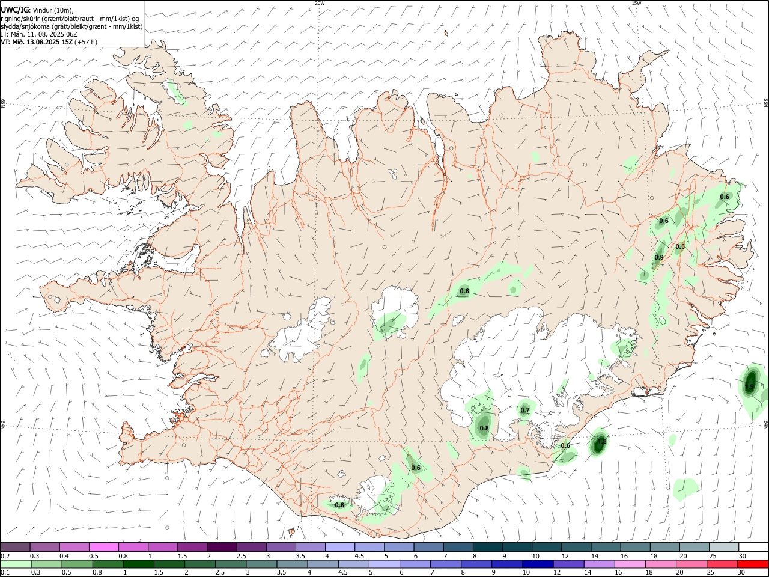The width and height of the screenshot is (769, 577).
Task: Select the violet 12 swatch in lower legend row
Action: pos(568,564)
